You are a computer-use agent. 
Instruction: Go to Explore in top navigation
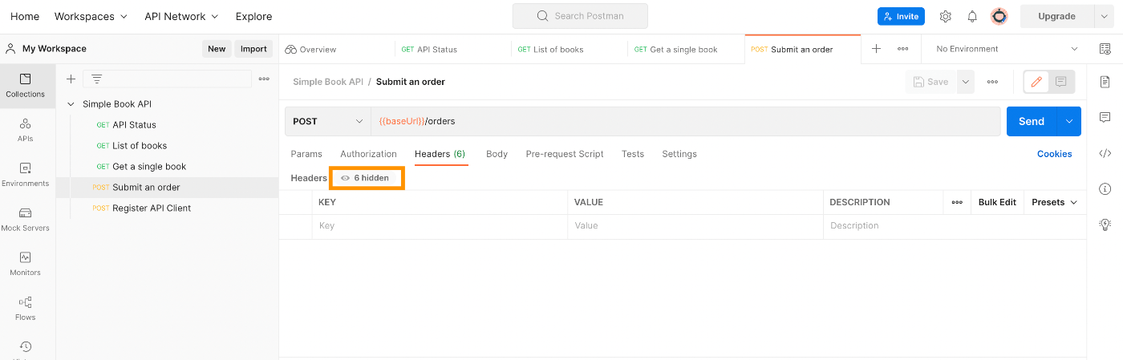coord(253,16)
